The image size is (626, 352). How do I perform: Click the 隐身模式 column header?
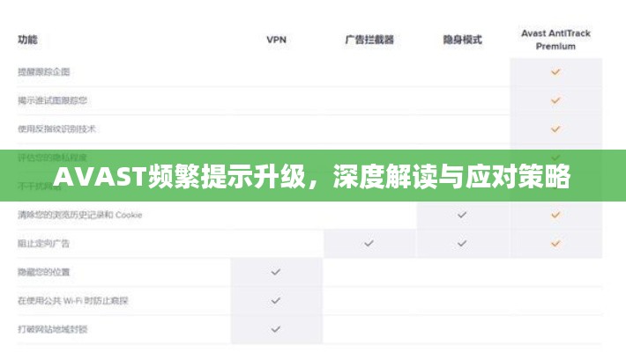[462, 40]
